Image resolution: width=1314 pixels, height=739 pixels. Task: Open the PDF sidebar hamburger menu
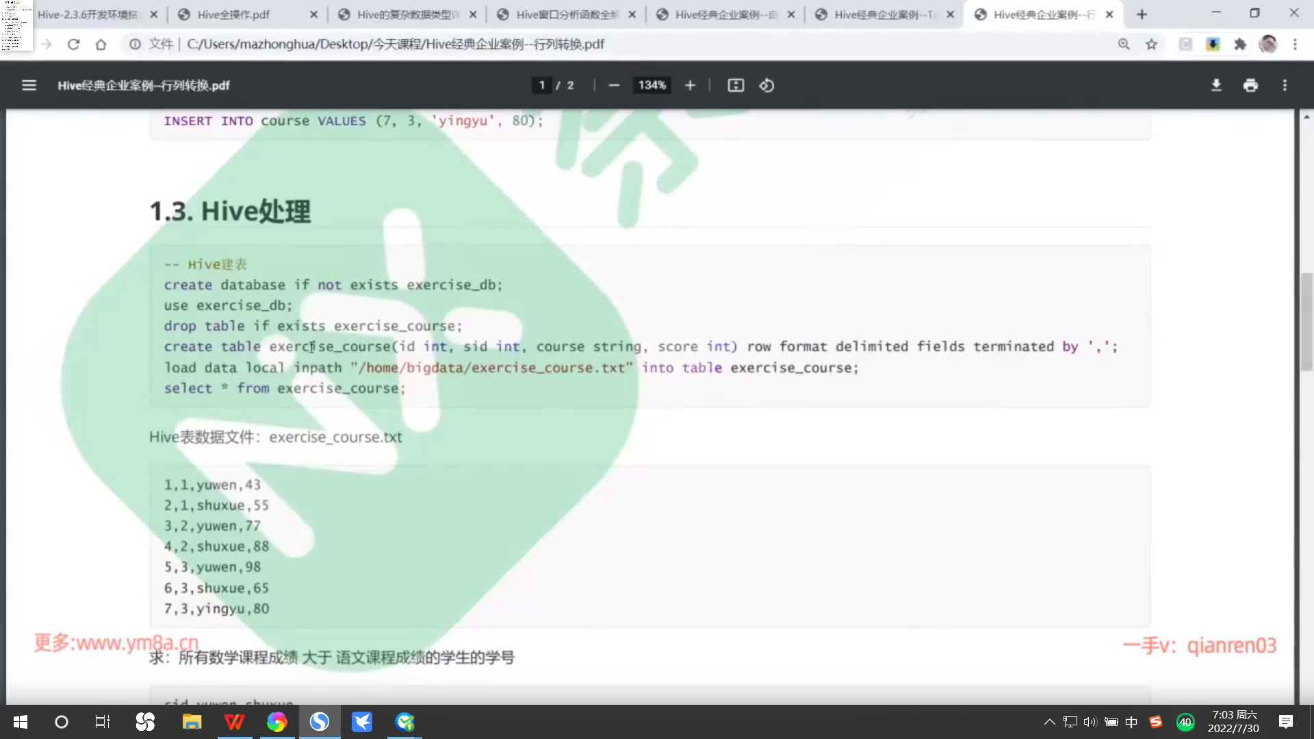[x=29, y=86]
